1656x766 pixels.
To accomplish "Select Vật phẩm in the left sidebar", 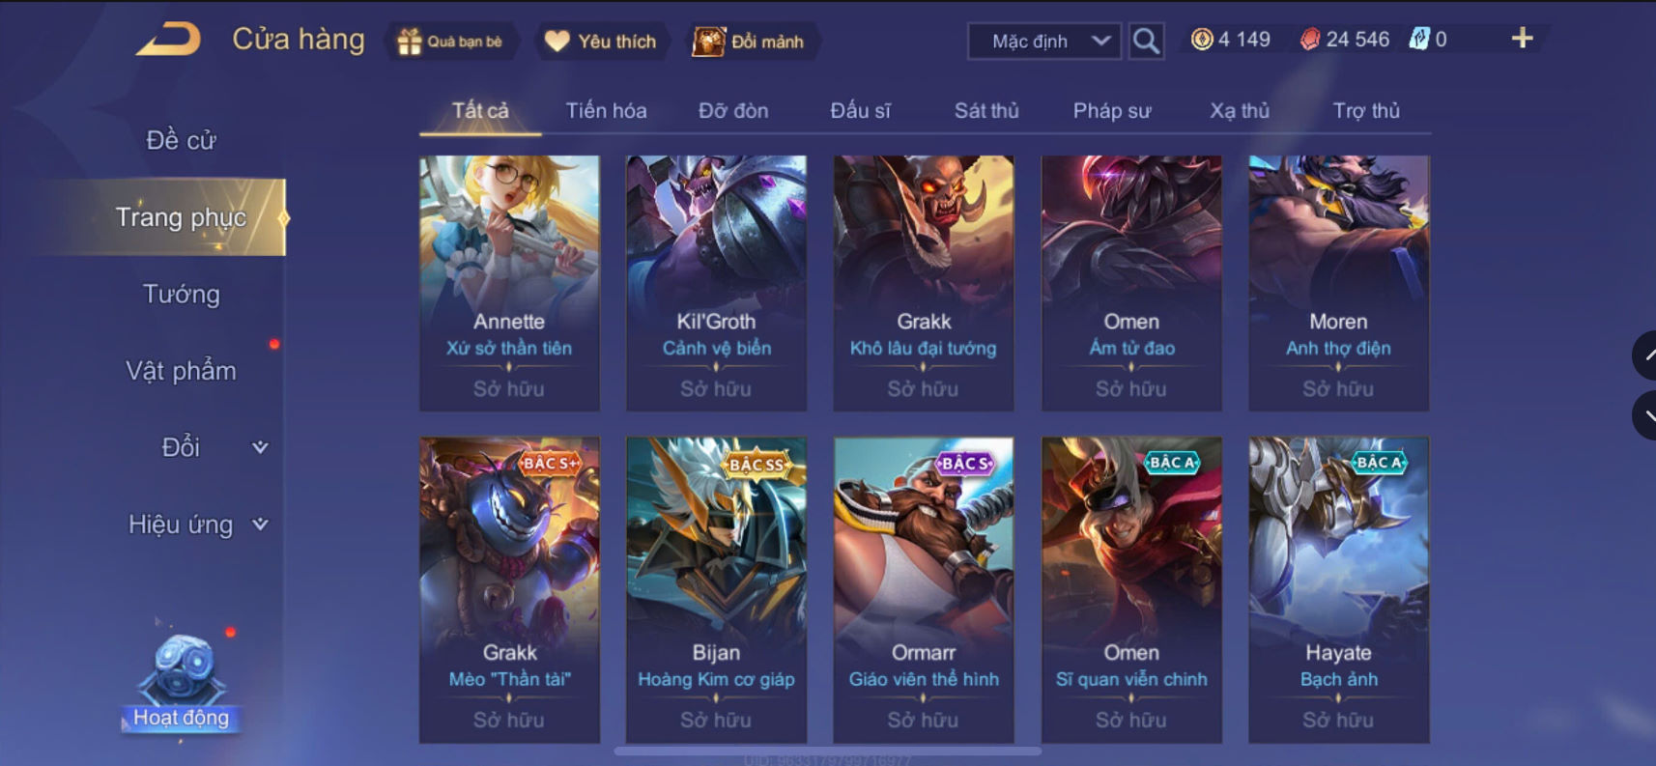I will tap(181, 371).
